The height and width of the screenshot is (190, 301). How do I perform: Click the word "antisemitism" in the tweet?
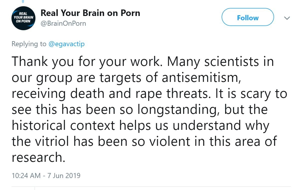click(x=201, y=78)
